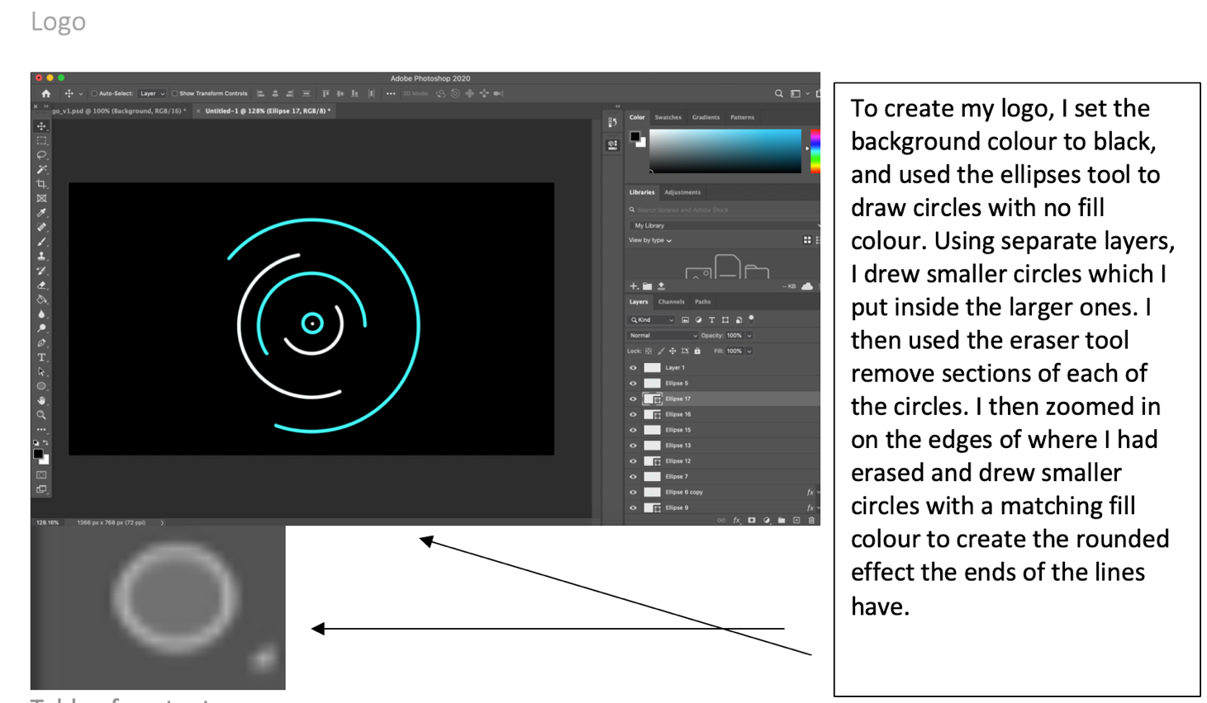The height and width of the screenshot is (703, 1207).
Task: Create a new layer
Action: coord(796,521)
